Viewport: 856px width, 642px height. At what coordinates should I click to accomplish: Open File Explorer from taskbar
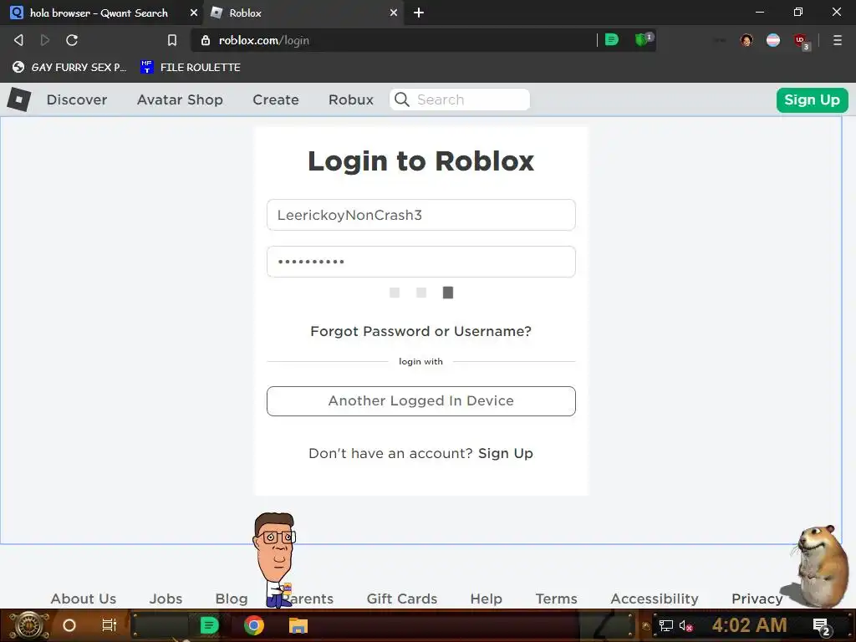298,625
